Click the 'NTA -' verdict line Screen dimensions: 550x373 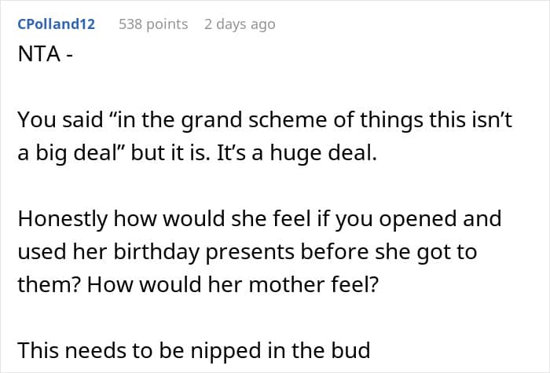(49, 57)
